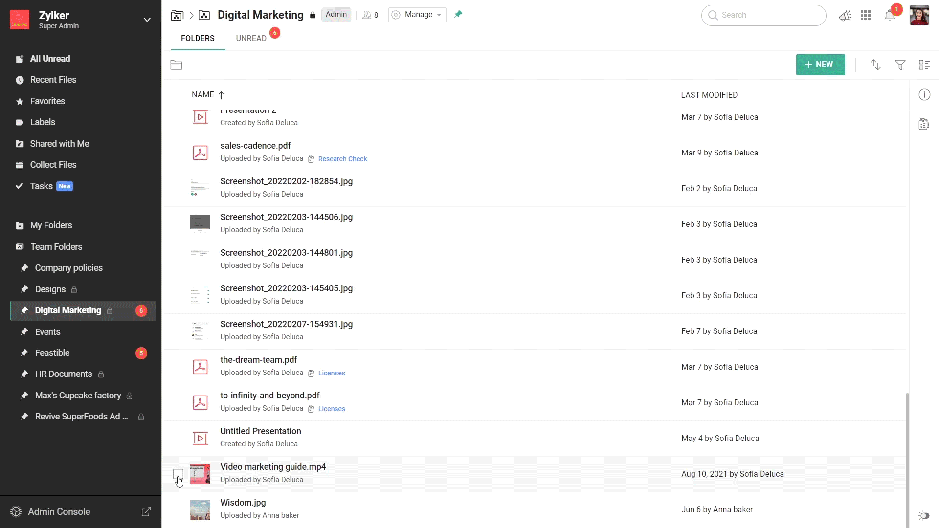Click the Admin Console gear icon
Viewport: 939px width, 528px height.
[16, 512]
